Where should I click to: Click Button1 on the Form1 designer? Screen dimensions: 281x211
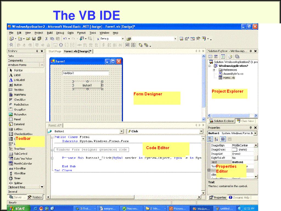(x=88, y=85)
